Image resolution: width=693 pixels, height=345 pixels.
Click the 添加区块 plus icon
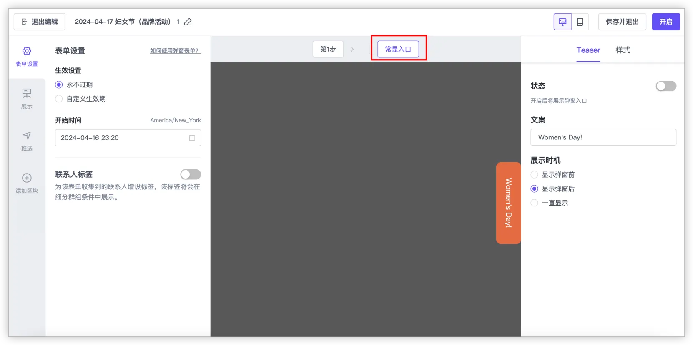[27, 178]
